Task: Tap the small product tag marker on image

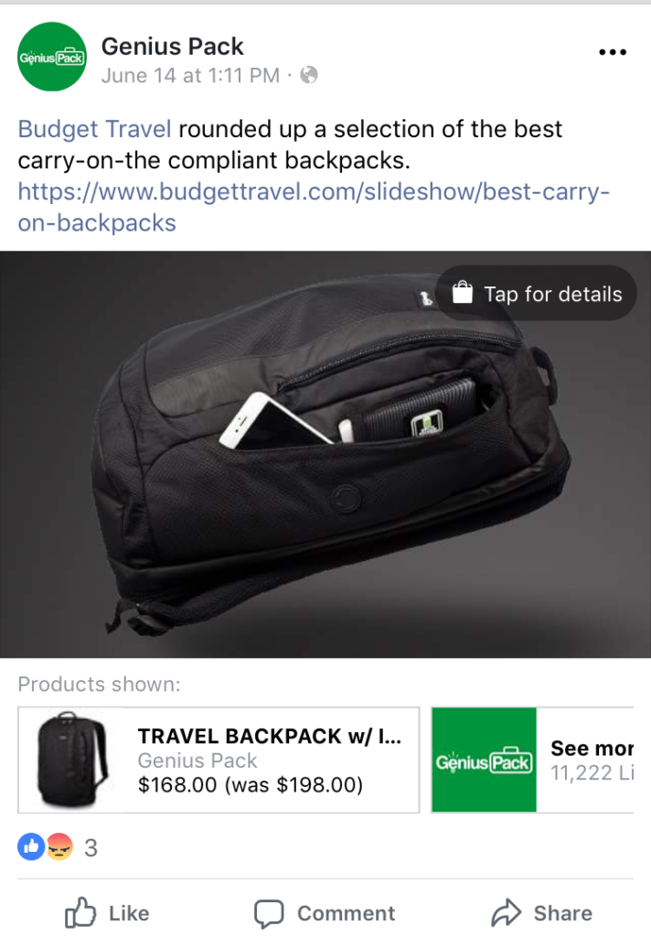Action: tap(426, 298)
